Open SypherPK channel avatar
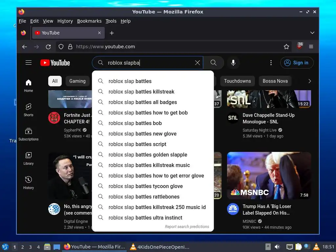 tap(54, 118)
